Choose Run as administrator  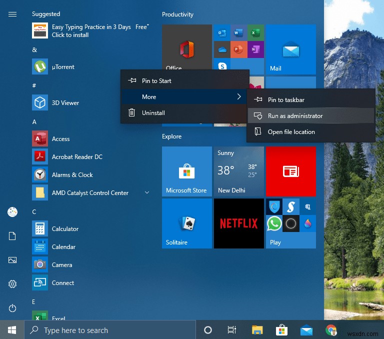[x=311, y=115]
